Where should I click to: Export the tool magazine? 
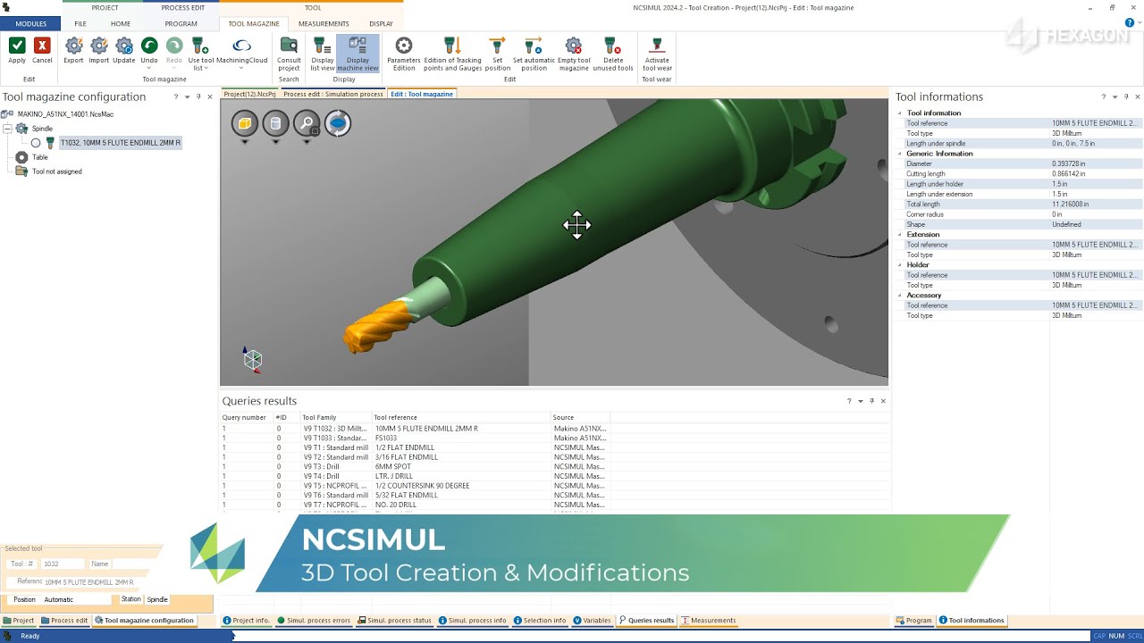pyautogui.click(x=73, y=51)
